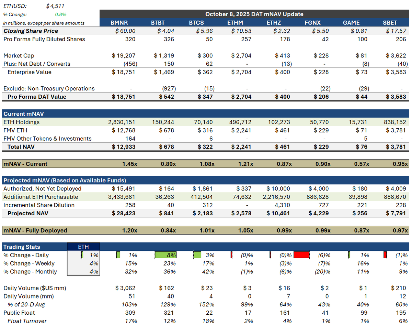Image resolution: width=412 pixels, height=325 pixels.
Task: Click BMNR ETH Holdings cell 2,830,151
Action: tap(122, 122)
